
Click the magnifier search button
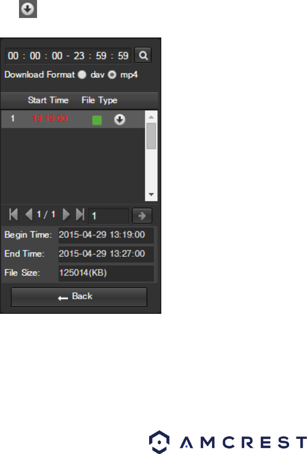[x=143, y=55]
